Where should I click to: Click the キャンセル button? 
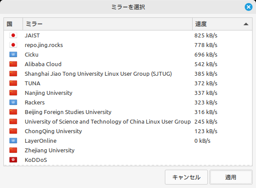[x=186, y=177]
